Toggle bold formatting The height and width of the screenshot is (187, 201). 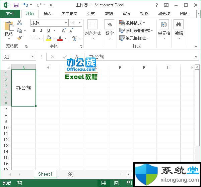tap(34, 30)
